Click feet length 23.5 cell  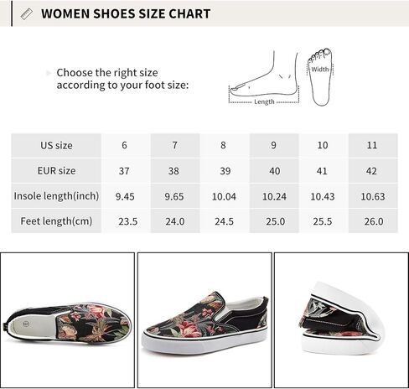pos(126,221)
